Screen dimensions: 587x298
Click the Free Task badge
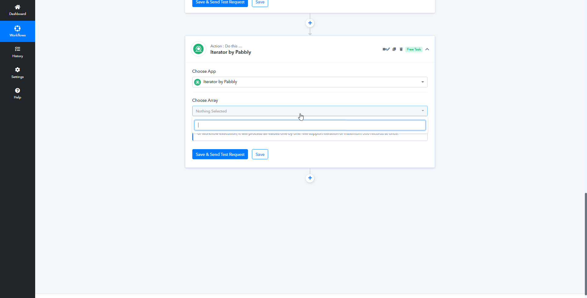coord(414,49)
